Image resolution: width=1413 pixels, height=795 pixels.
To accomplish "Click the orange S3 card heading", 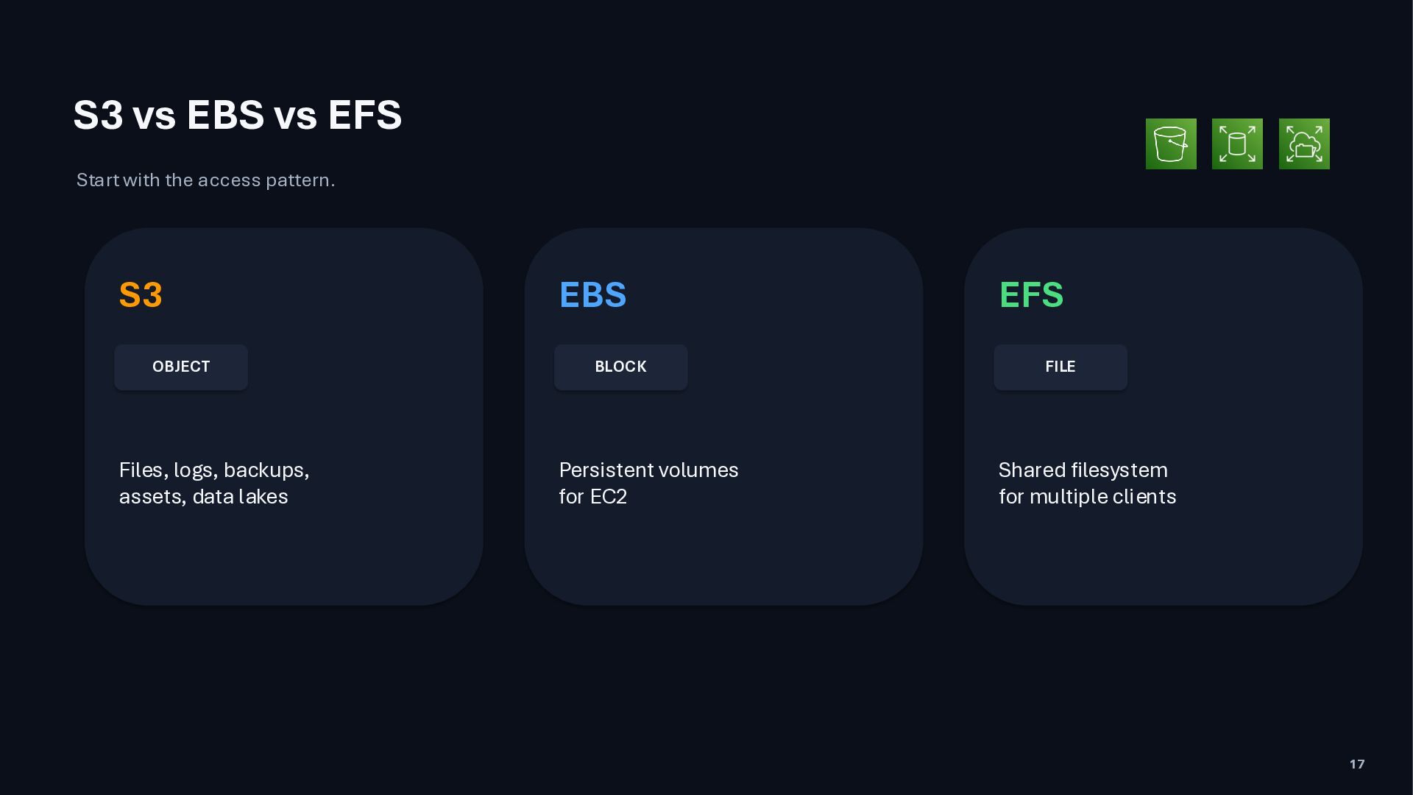I will pyautogui.click(x=141, y=295).
